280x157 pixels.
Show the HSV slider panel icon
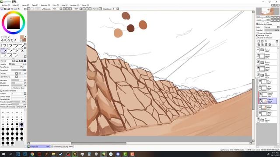[x=9, y=9]
